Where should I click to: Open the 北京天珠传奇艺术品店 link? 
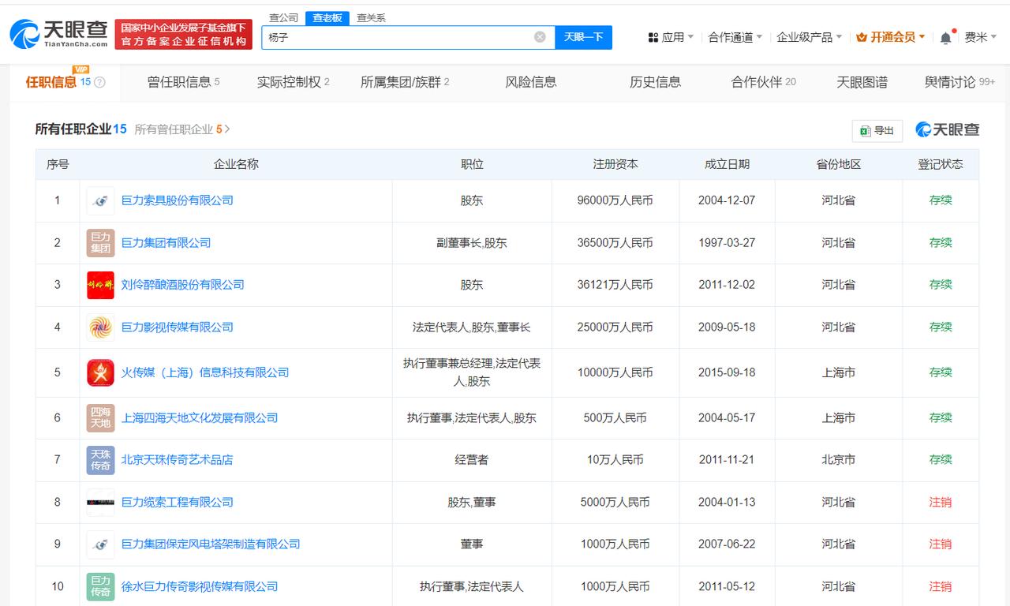coord(177,460)
